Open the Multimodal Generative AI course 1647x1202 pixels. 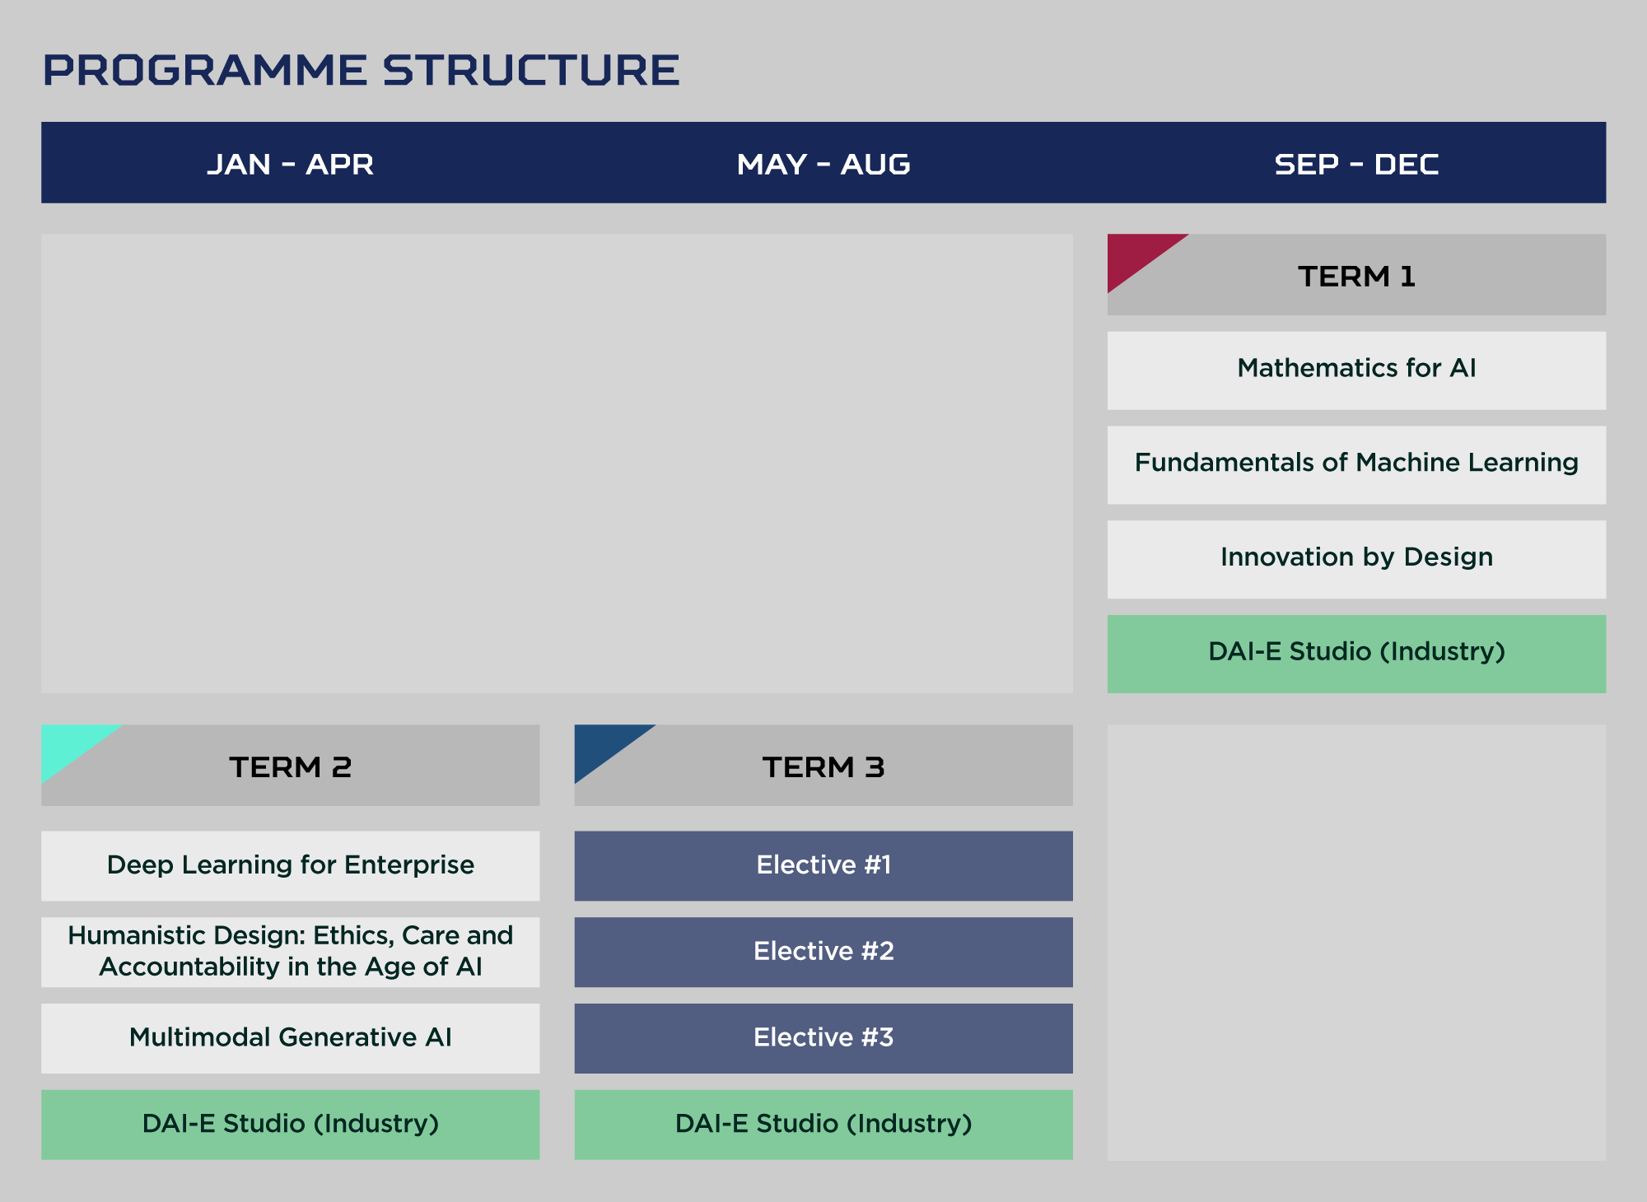[x=291, y=1037]
